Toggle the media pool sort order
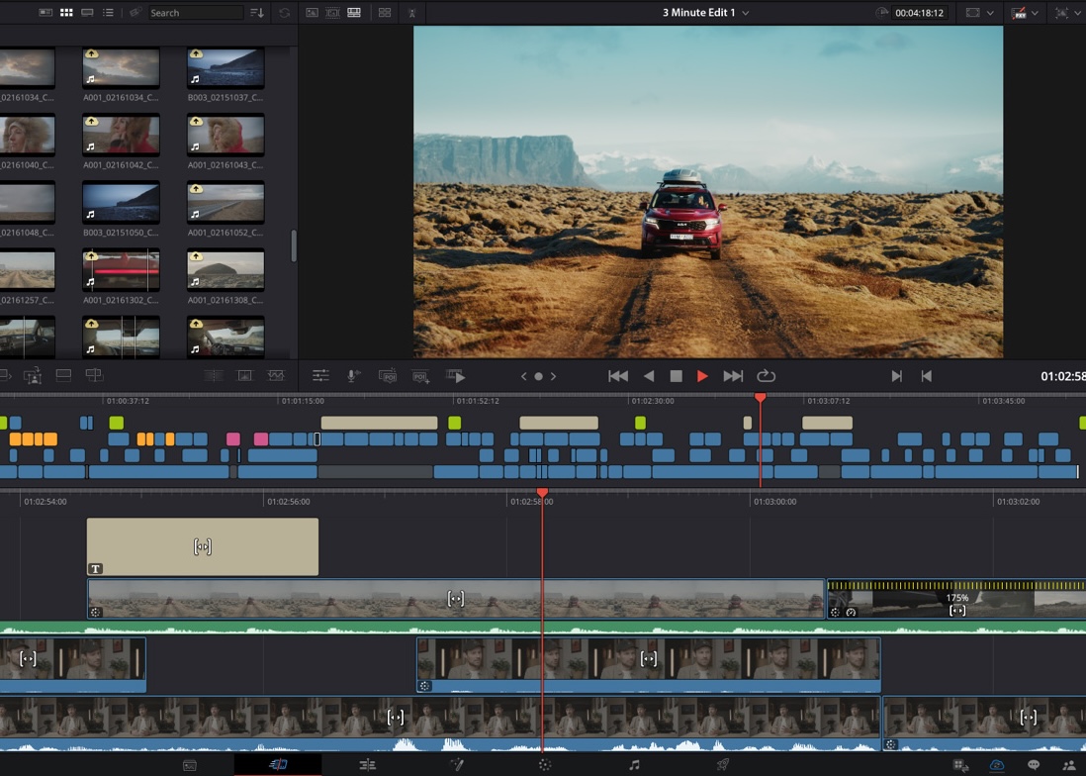1086x776 pixels. click(258, 12)
